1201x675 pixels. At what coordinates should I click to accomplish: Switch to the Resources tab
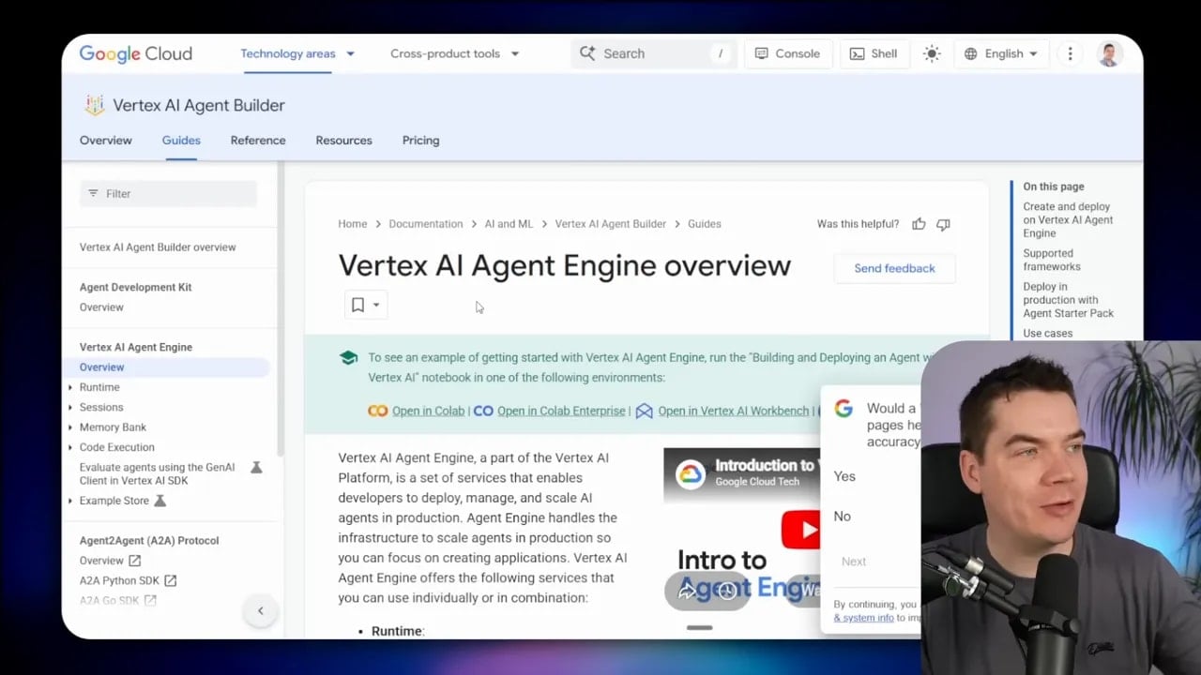pos(343,141)
